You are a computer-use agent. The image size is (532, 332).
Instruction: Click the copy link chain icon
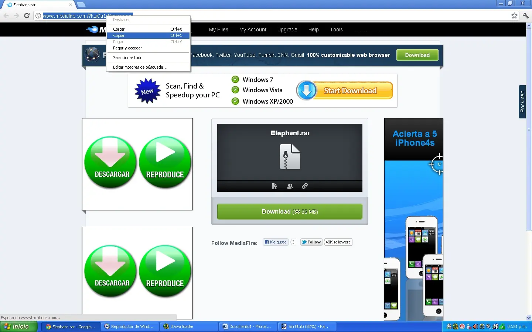(305, 186)
